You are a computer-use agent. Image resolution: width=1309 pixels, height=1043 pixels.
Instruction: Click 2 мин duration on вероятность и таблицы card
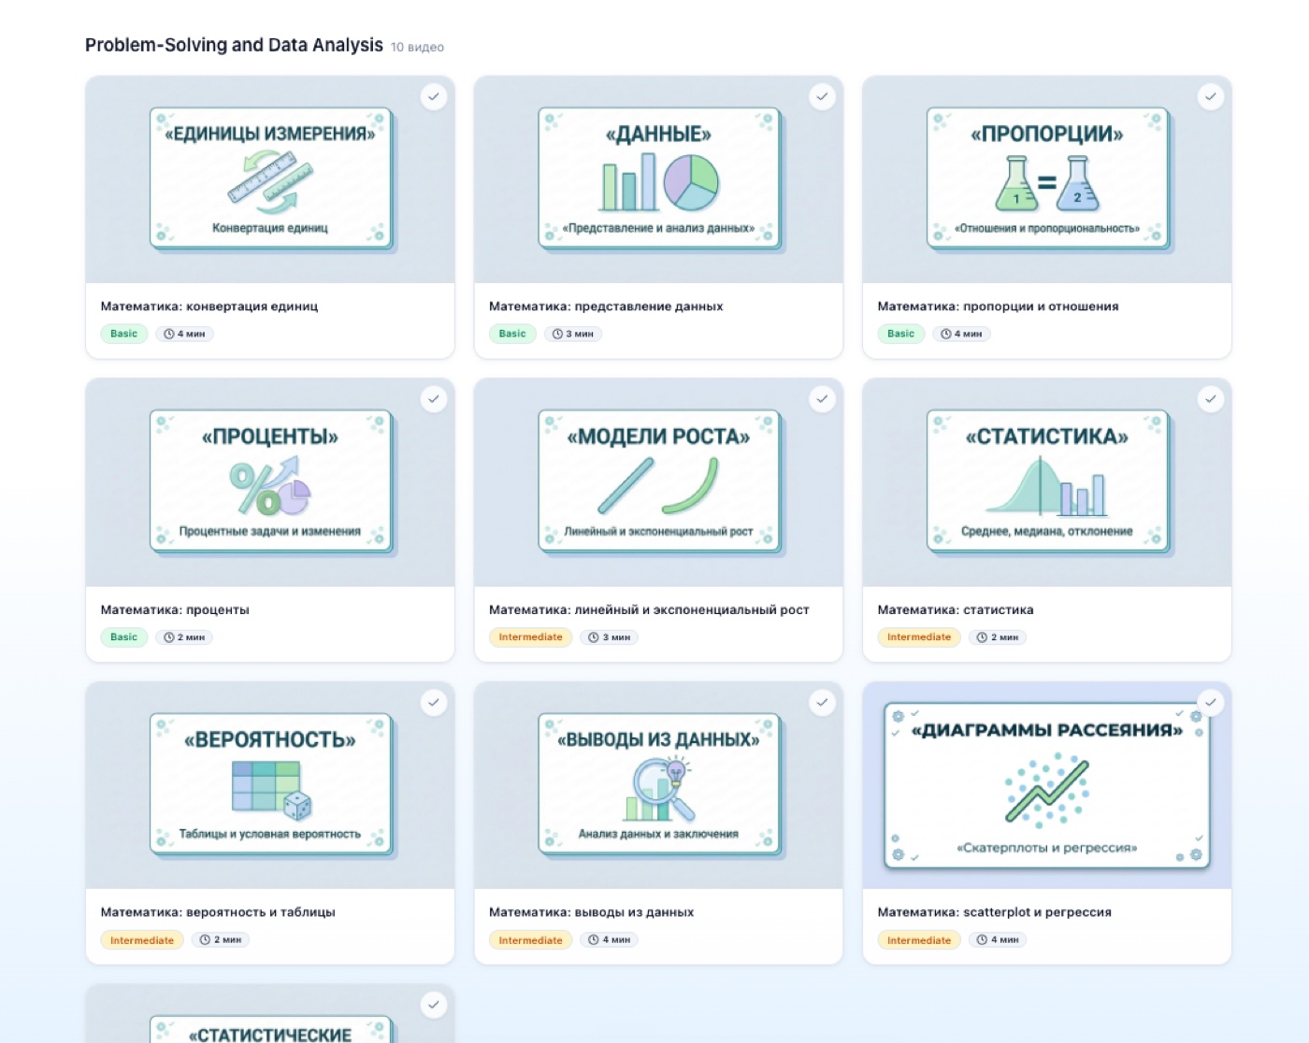click(221, 940)
